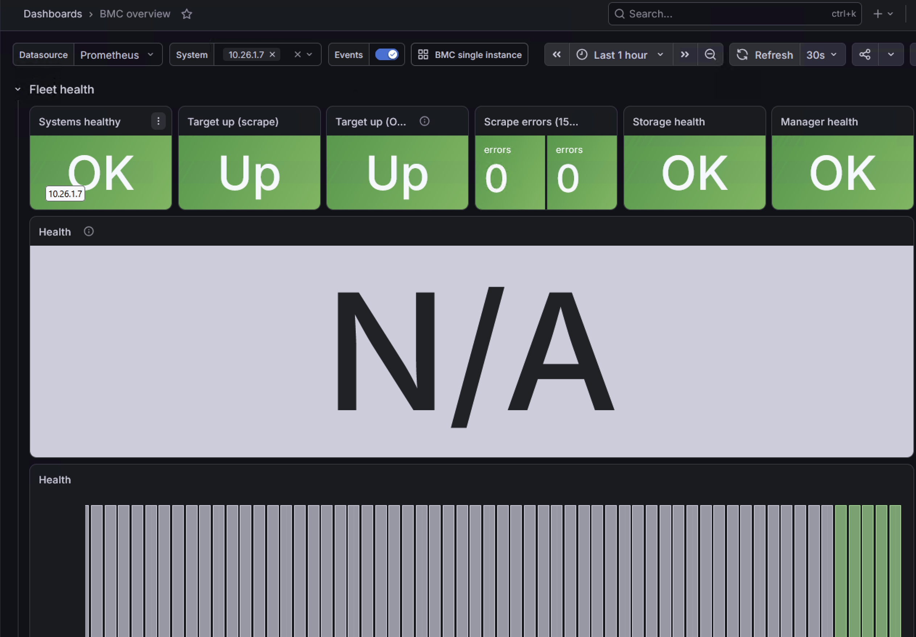
Task: Shift time range backward
Action: [557, 55]
